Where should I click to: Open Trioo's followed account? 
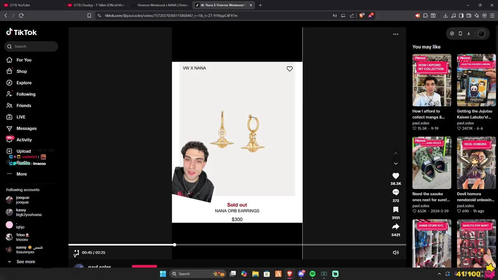coord(18,237)
